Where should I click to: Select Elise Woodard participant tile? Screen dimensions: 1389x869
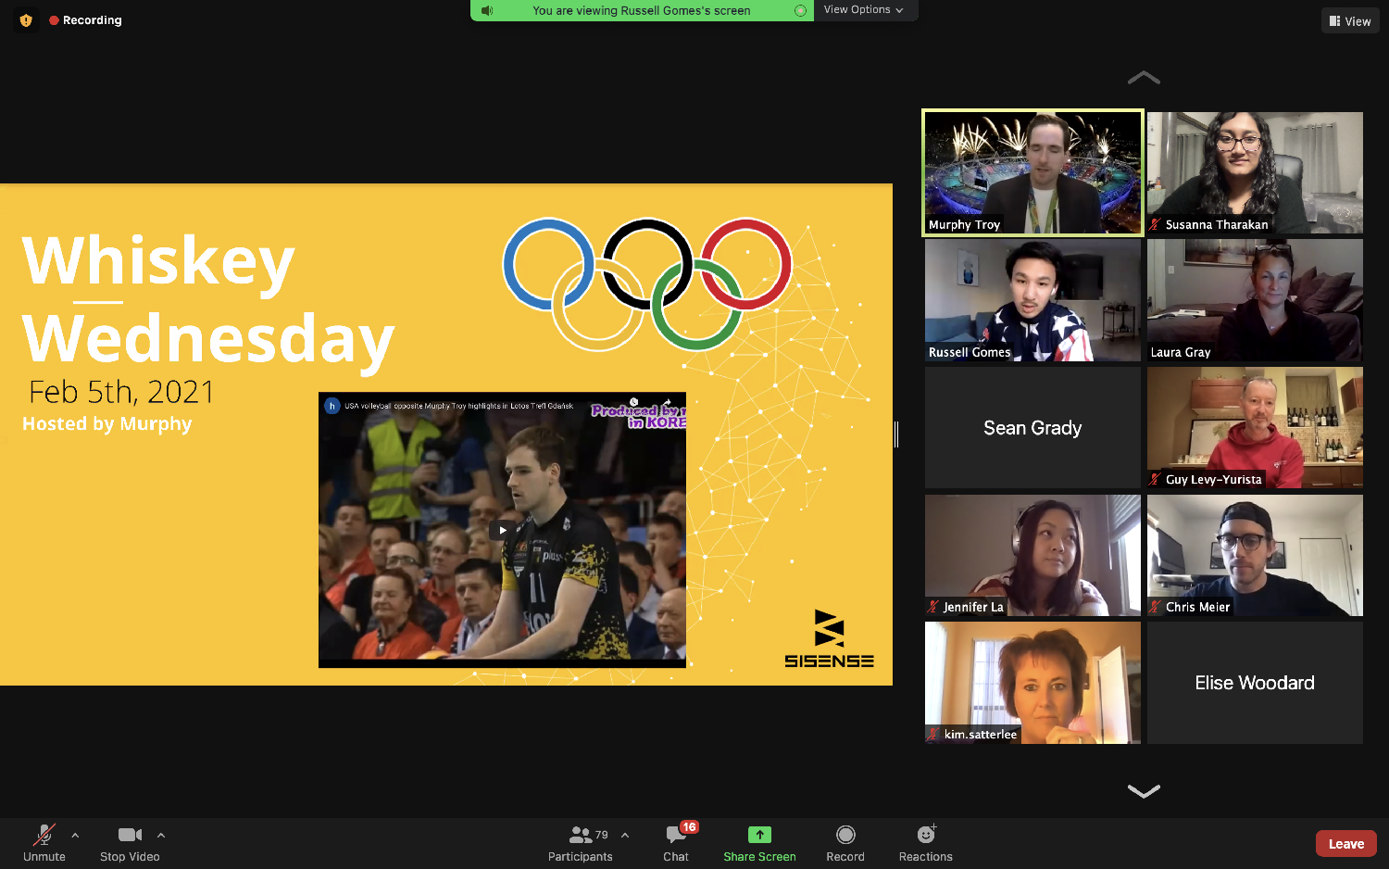1255,683
